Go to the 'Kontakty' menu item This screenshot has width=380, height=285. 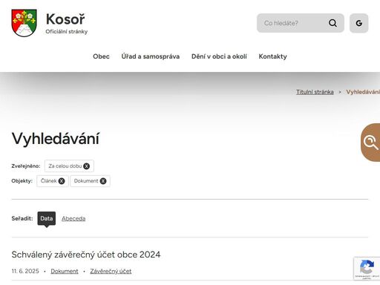point(272,56)
